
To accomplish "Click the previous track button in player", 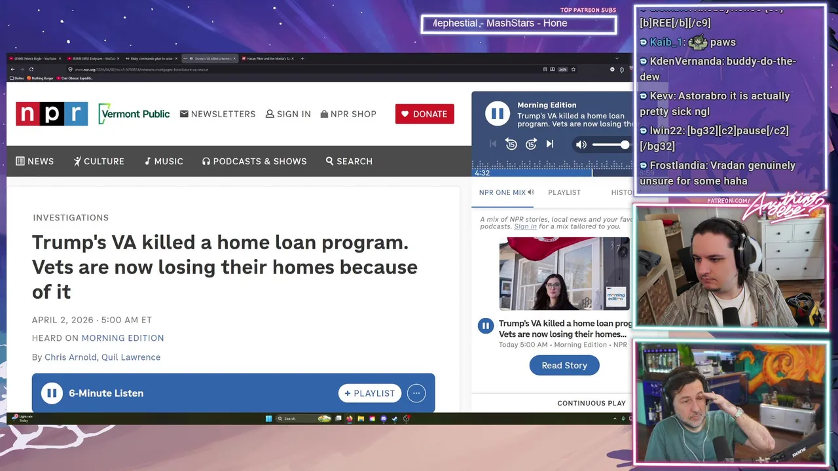I will tap(493, 145).
